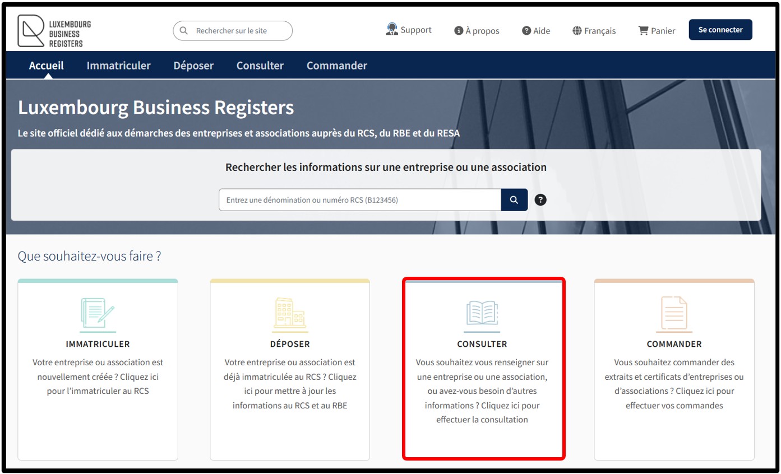The width and height of the screenshot is (781, 474).
Task: Open the Aide help link
Action: 536,31
